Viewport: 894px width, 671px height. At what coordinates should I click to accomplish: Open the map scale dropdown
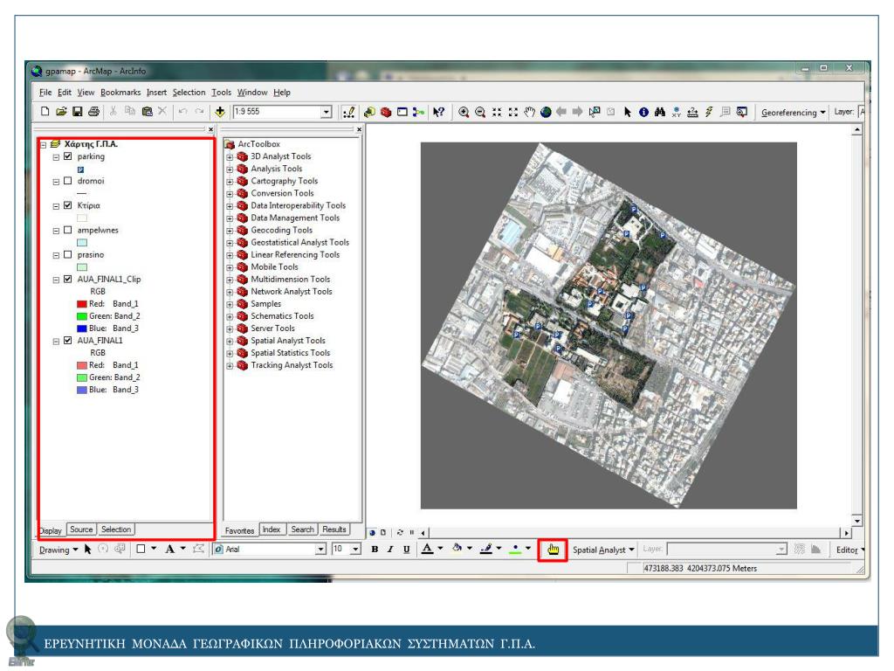[x=327, y=112]
